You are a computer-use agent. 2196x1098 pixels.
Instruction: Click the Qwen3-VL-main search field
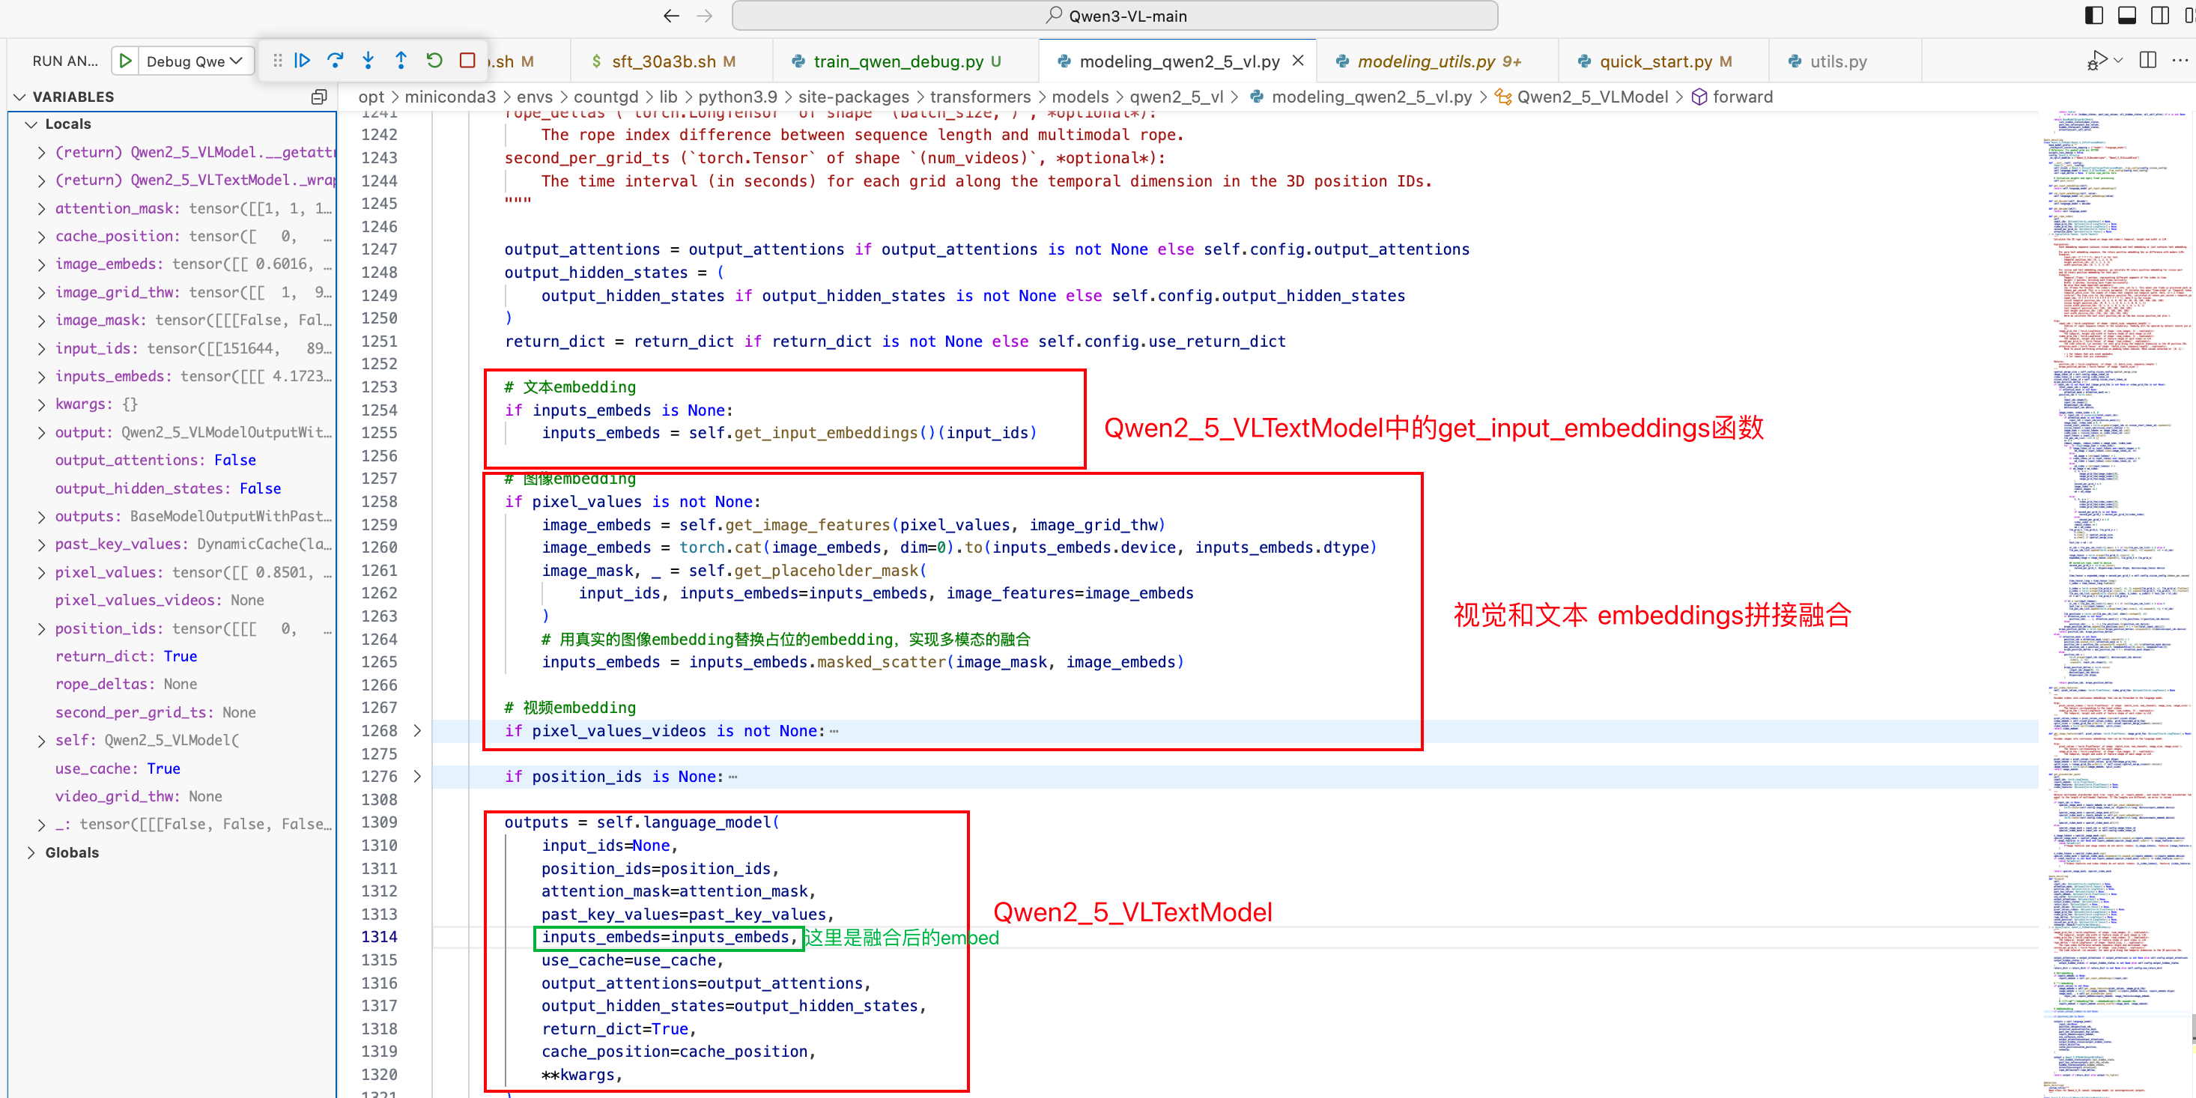coord(1114,15)
